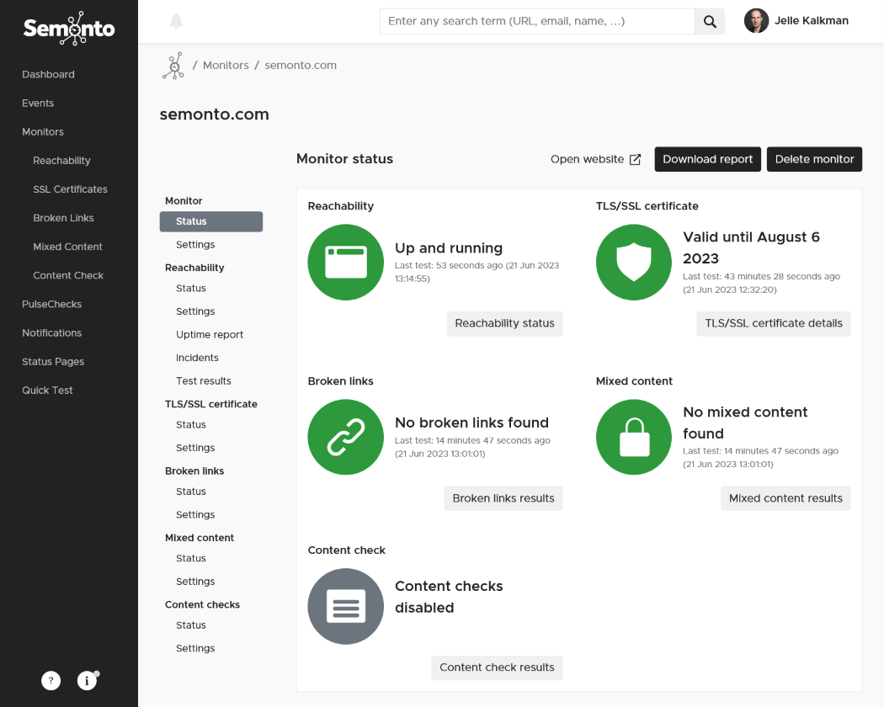This screenshot has width=884, height=707.
Task: Open the Test results page
Action: click(x=204, y=380)
